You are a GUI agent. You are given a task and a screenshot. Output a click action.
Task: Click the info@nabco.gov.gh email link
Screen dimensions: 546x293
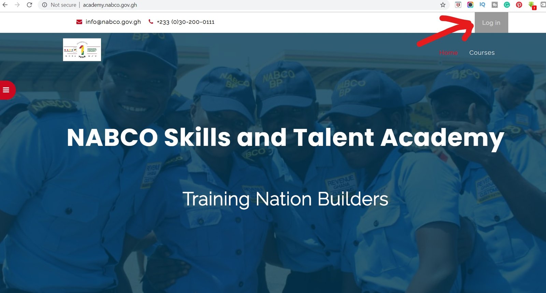tap(113, 22)
